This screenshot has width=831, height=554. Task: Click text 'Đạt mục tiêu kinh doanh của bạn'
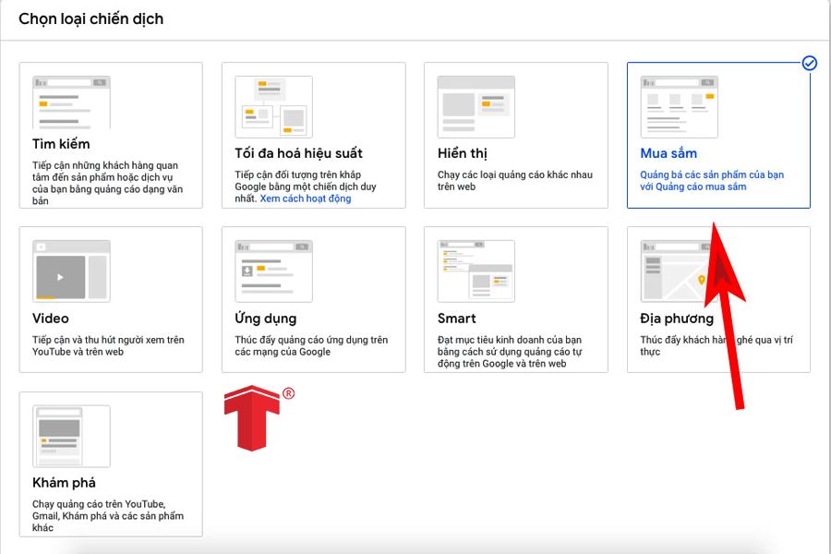510,340
